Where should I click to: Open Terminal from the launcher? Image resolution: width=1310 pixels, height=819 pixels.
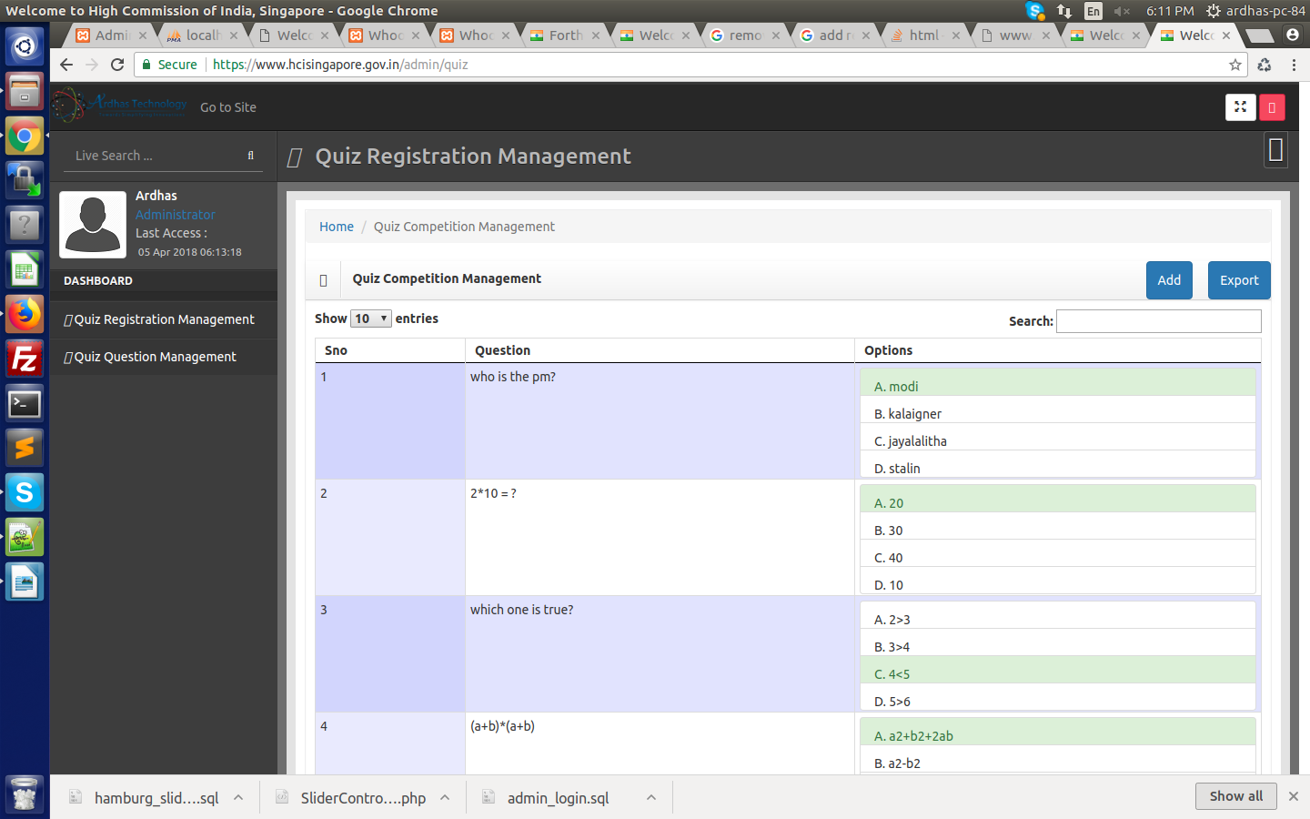(25, 404)
